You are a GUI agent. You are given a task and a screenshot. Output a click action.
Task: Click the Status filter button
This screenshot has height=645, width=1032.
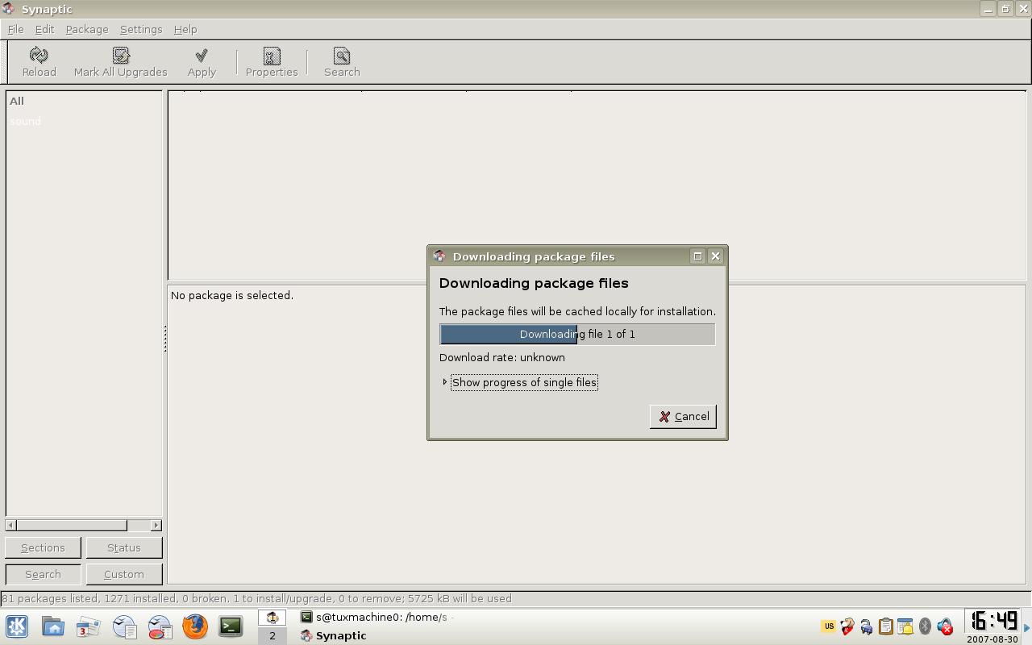[x=124, y=547]
